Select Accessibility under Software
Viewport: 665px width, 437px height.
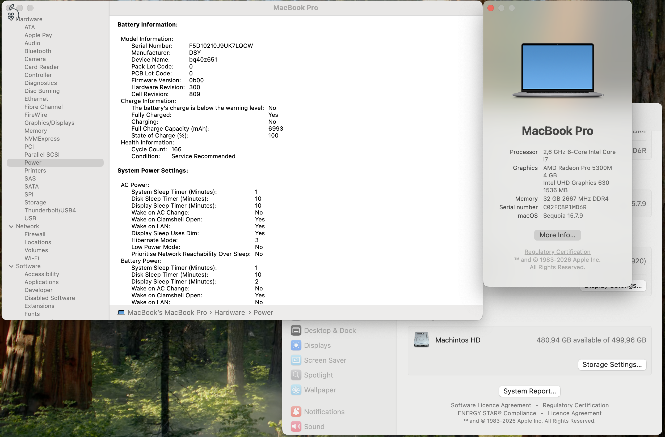(42, 274)
